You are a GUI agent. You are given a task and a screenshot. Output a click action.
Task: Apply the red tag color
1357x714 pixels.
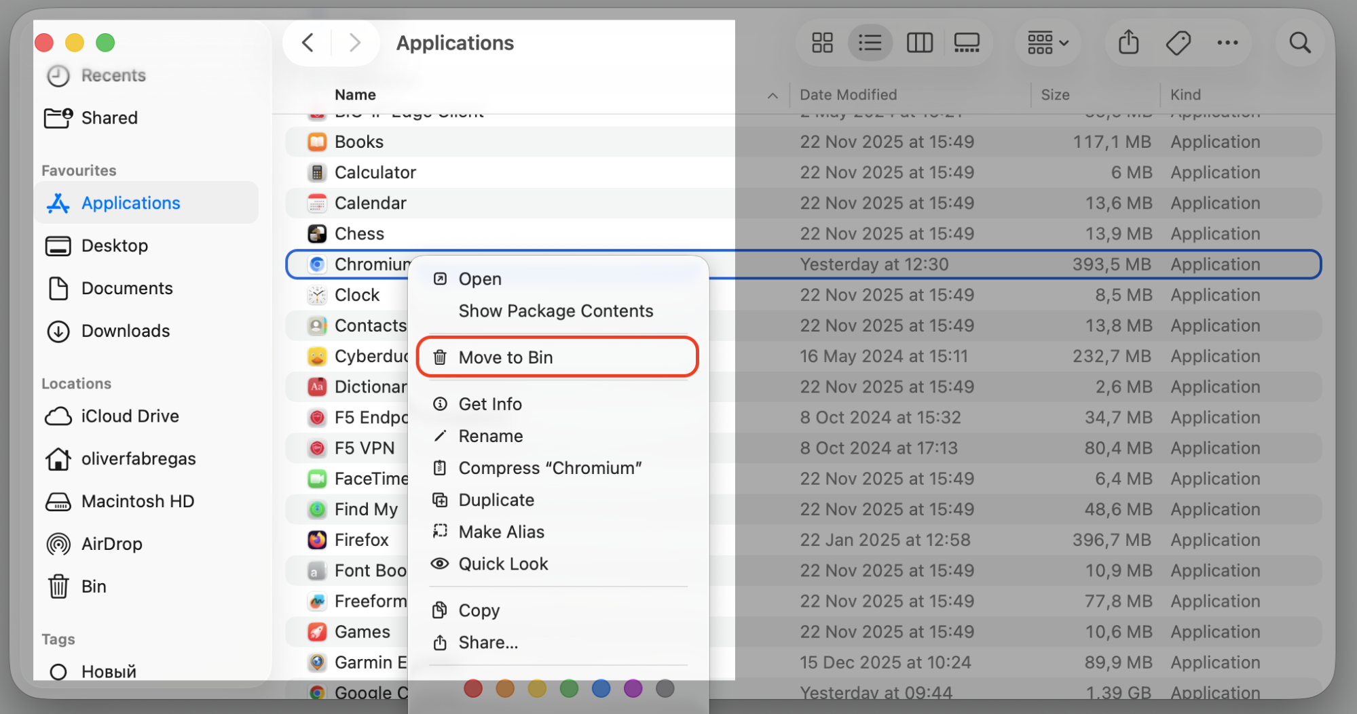[473, 689]
